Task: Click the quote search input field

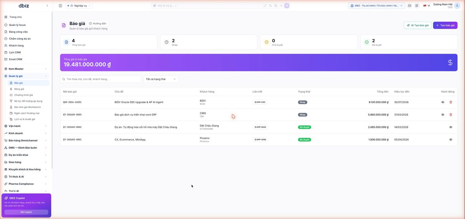Action: pyautogui.click(x=101, y=79)
